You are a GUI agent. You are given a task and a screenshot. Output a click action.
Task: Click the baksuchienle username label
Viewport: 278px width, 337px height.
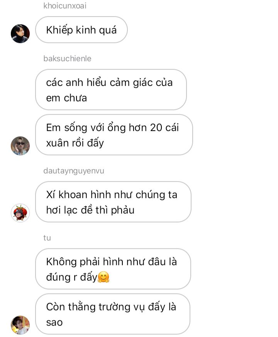click(67, 59)
